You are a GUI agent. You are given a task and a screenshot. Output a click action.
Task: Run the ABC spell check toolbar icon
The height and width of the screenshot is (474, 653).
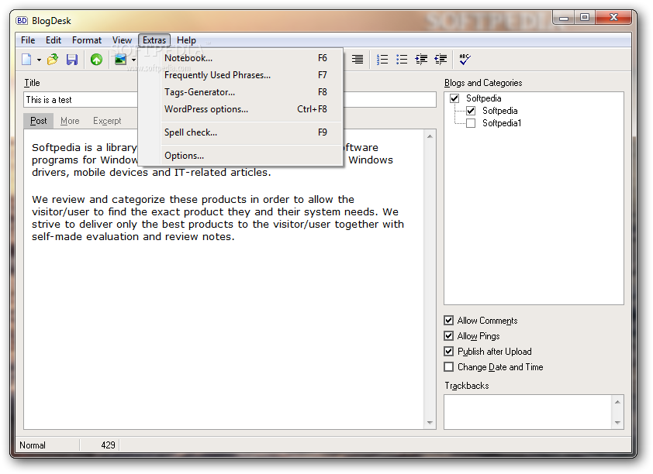coord(465,59)
